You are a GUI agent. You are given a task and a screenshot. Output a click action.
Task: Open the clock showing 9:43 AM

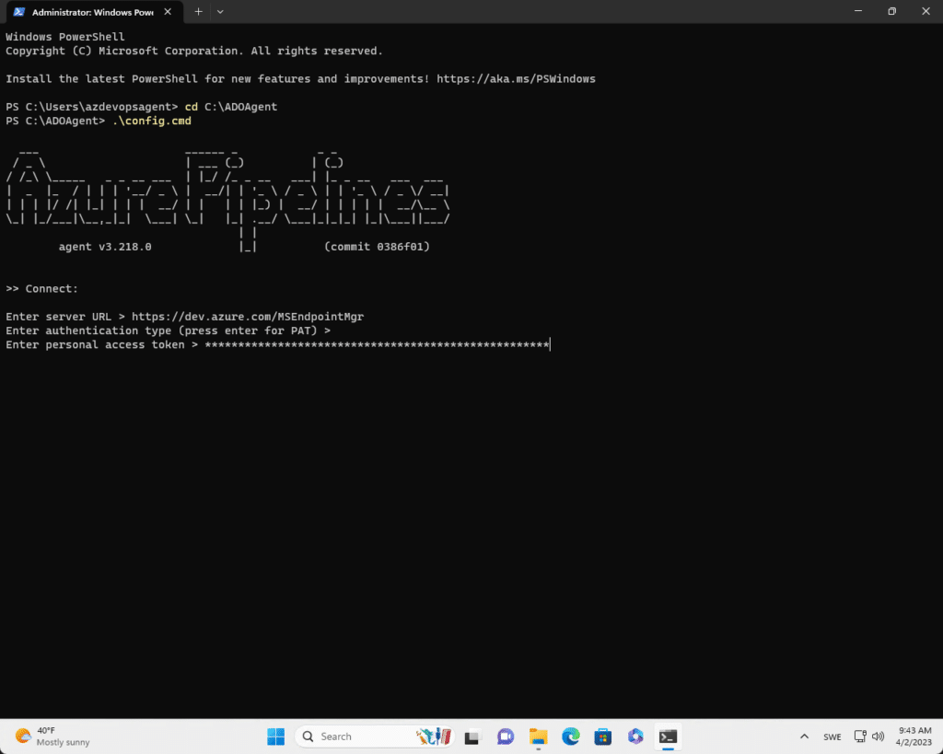[914, 737]
